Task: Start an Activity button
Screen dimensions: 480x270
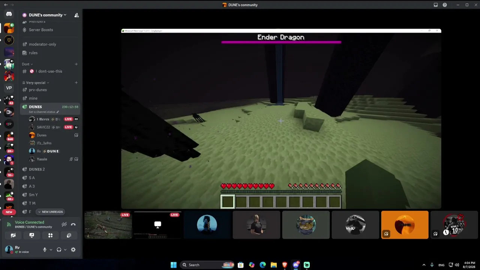Action: (50, 235)
